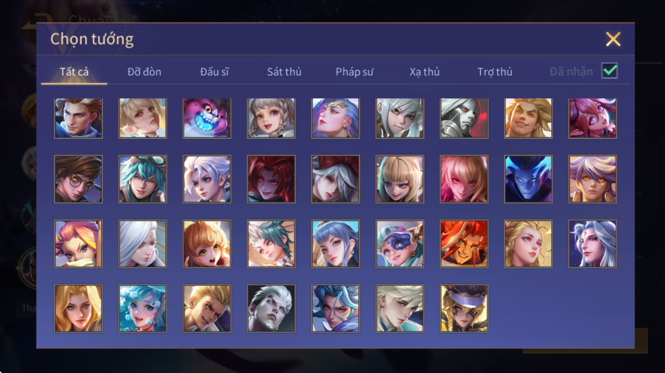Pick the mermaid hero with bubbles
This screenshot has width=665, height=373.
click(142, 309)
